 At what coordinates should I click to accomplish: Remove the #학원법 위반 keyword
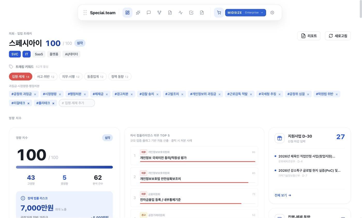(x=337, y=94)
